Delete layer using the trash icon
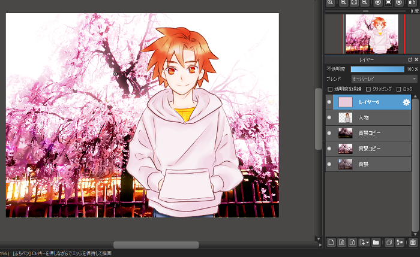420x257 pixels. (412, 242)
